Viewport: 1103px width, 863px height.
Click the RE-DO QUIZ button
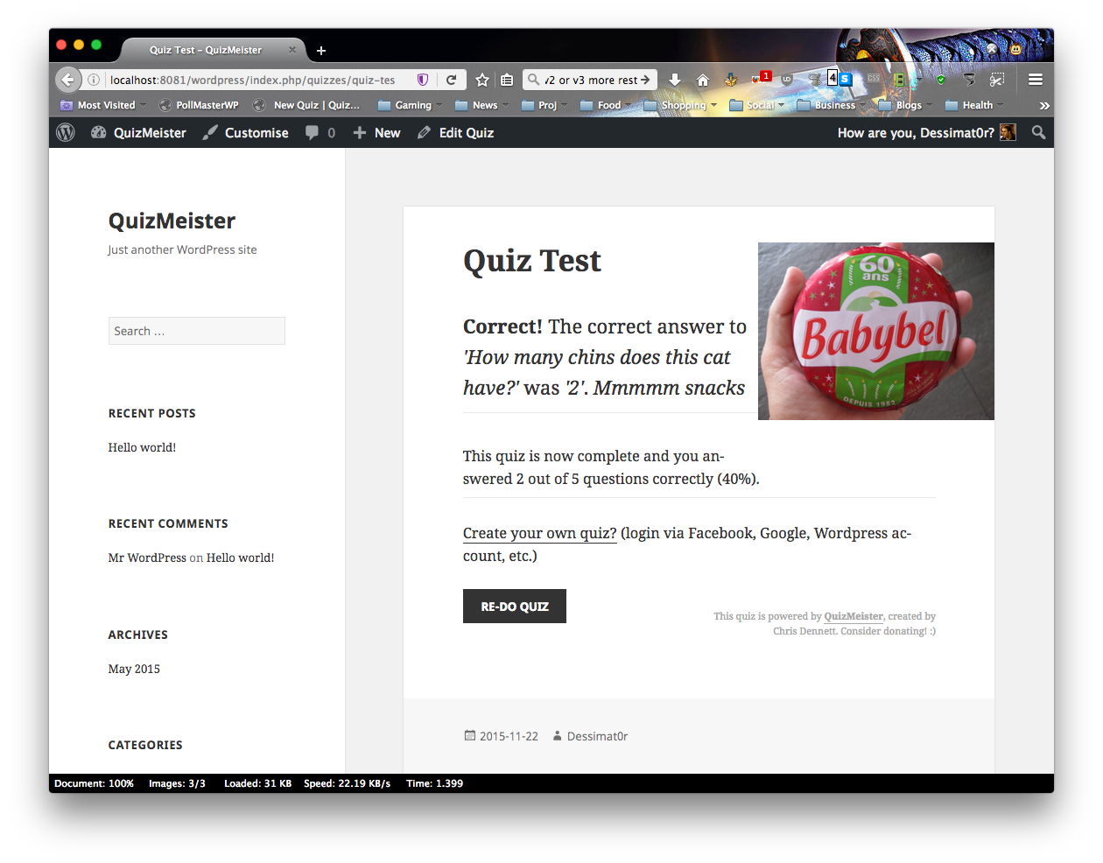515,607
